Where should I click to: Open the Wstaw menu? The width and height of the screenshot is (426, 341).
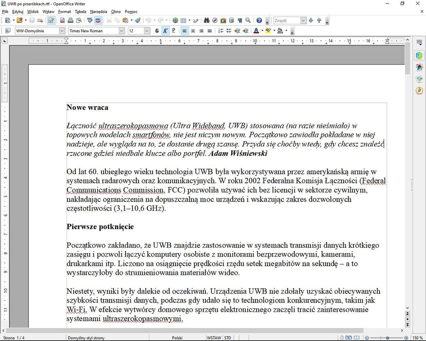tap(48, 12)
